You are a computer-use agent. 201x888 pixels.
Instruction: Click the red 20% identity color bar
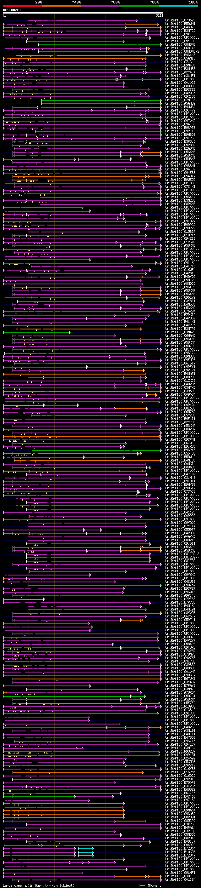pyautogui.click(x=22, y=6)
